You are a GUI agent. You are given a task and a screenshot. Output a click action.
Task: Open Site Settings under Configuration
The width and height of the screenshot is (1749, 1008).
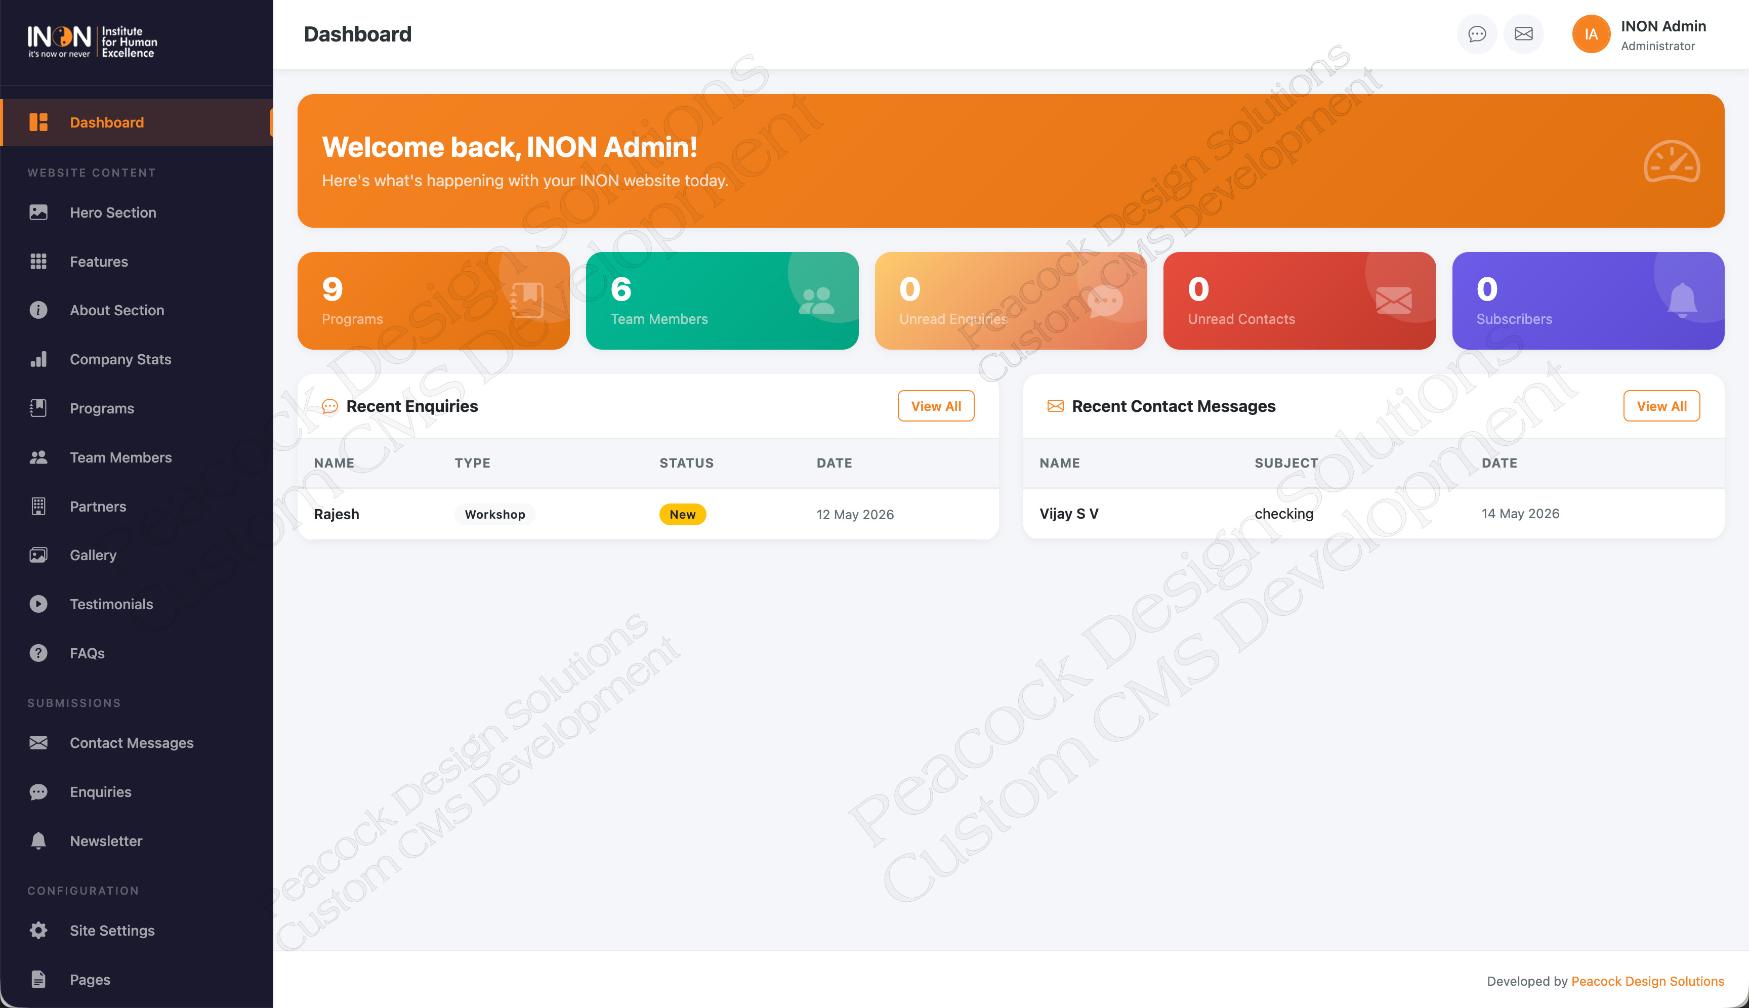tap(137, 931)
